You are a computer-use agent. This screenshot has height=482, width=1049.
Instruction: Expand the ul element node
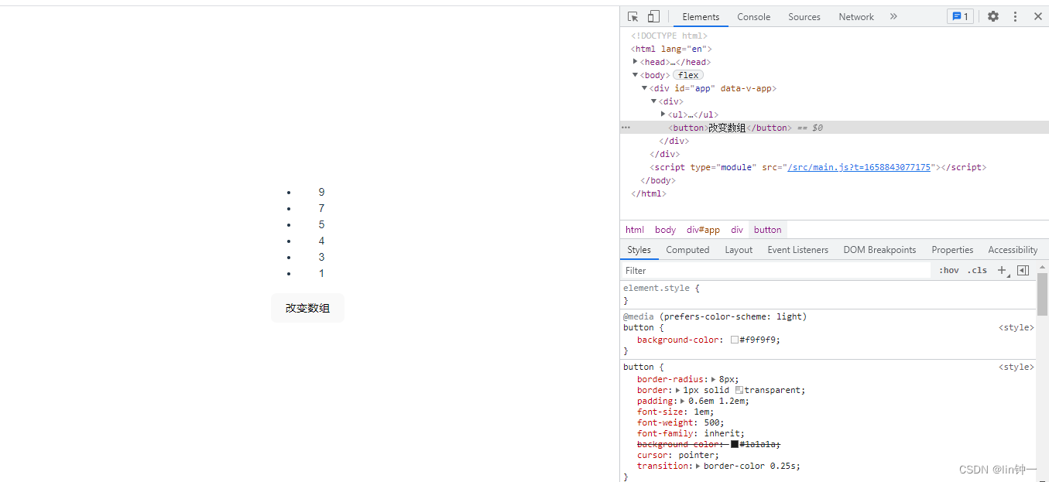click(x=663, y=115)
